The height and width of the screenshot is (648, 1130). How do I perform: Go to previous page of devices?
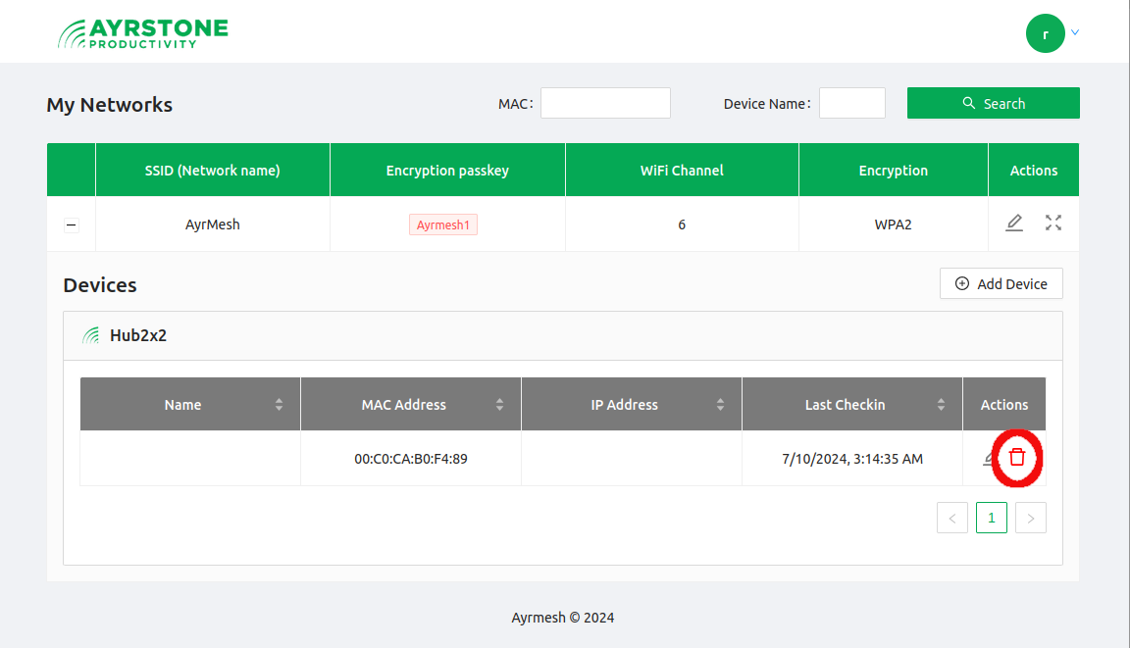(952, 518)
